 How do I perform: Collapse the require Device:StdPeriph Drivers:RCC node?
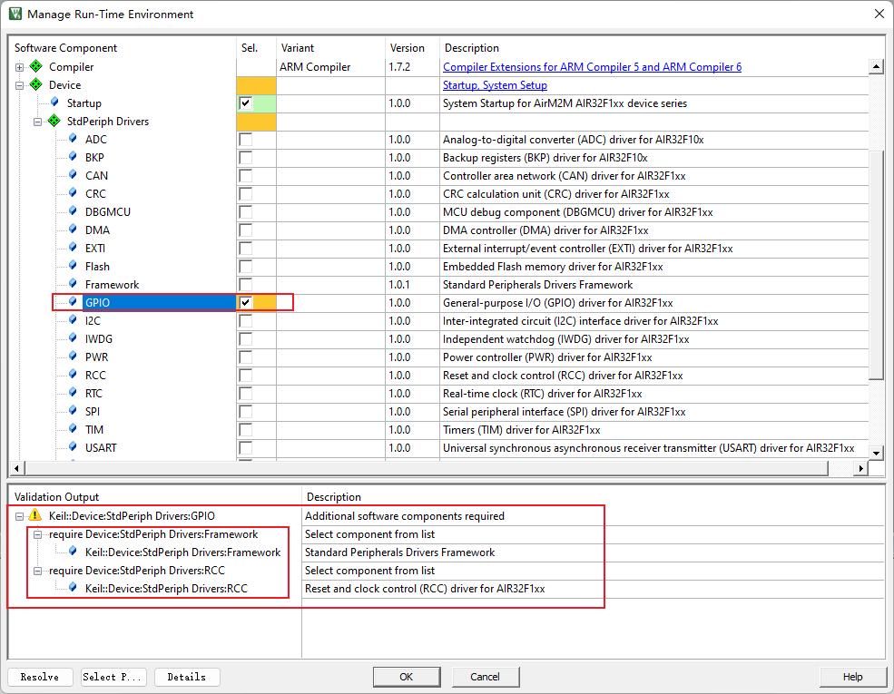38,571
